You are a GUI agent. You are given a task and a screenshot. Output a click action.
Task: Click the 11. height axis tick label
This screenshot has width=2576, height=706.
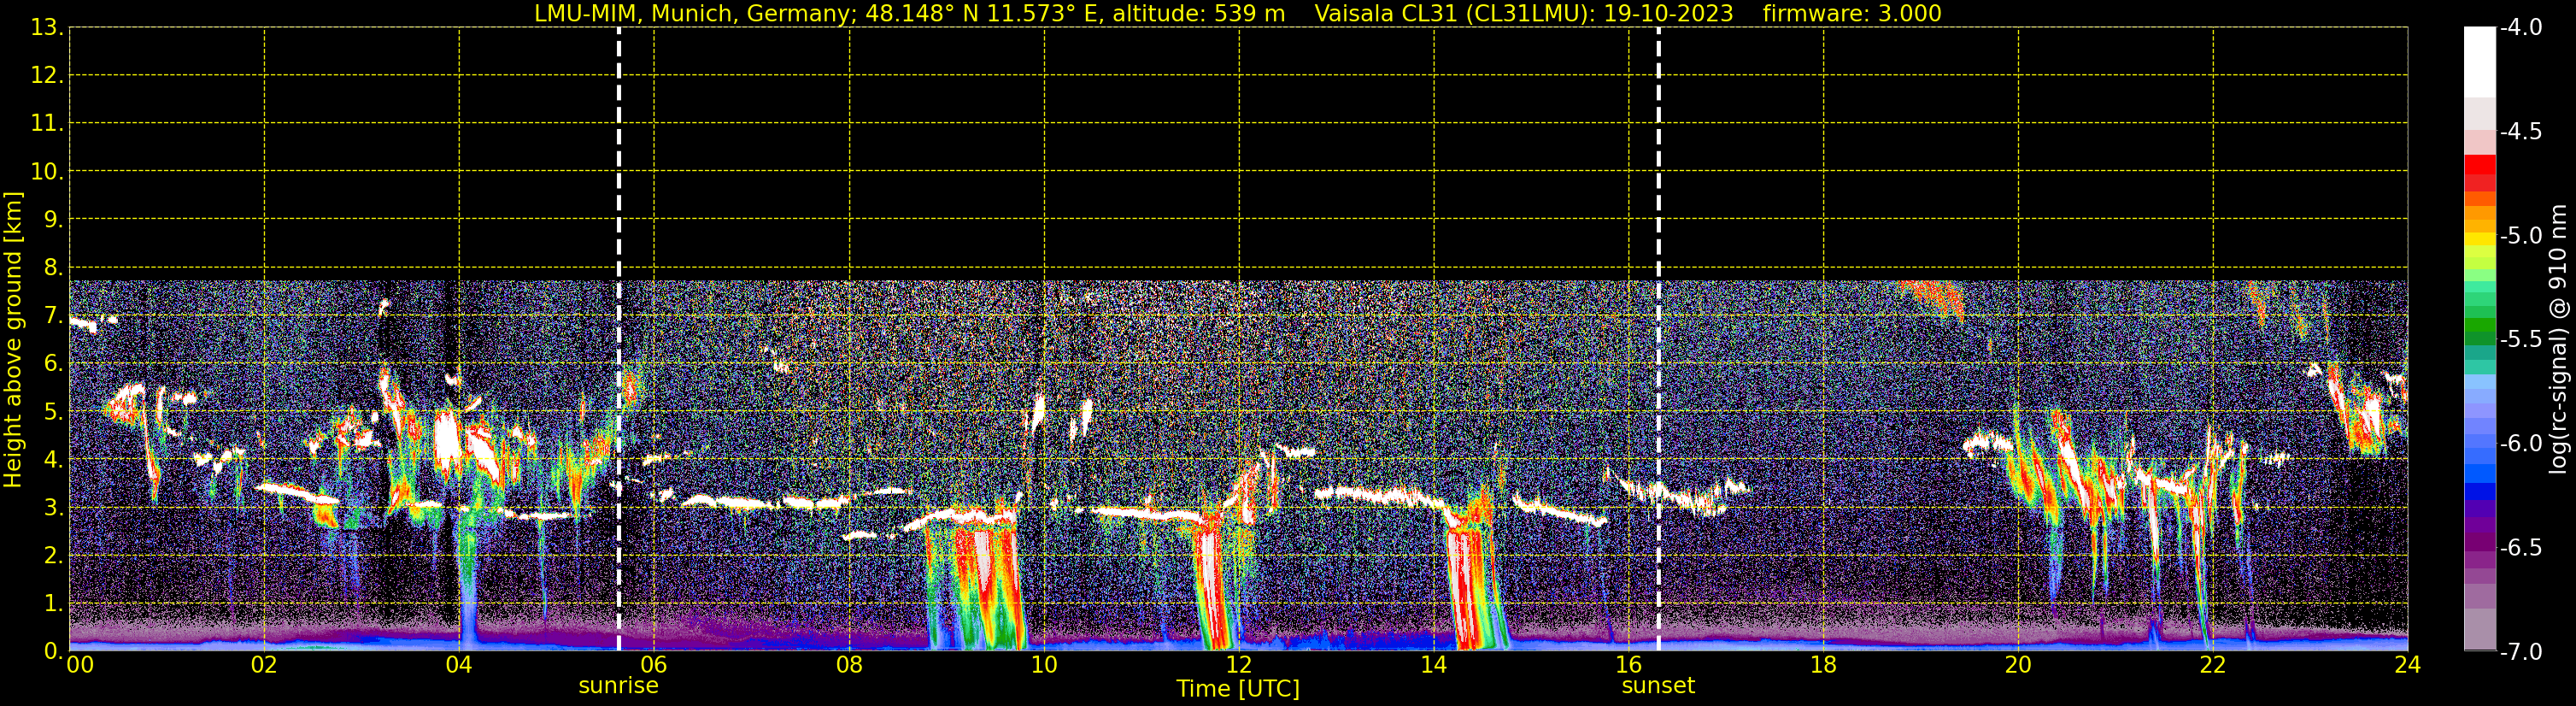click(x=47, y=124)
